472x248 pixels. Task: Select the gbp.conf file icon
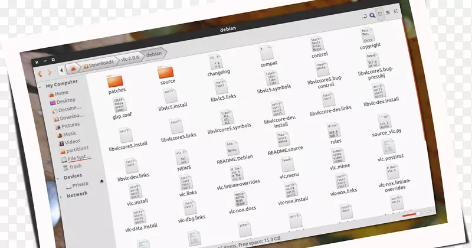pyautogui.click(x=120, y=105)
